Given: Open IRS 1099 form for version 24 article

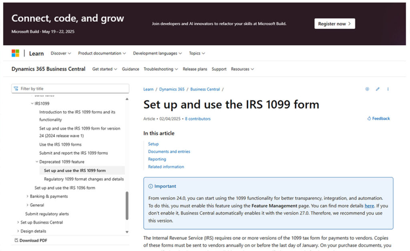Looking at the screenshot, I should click(x=80, y=132).
